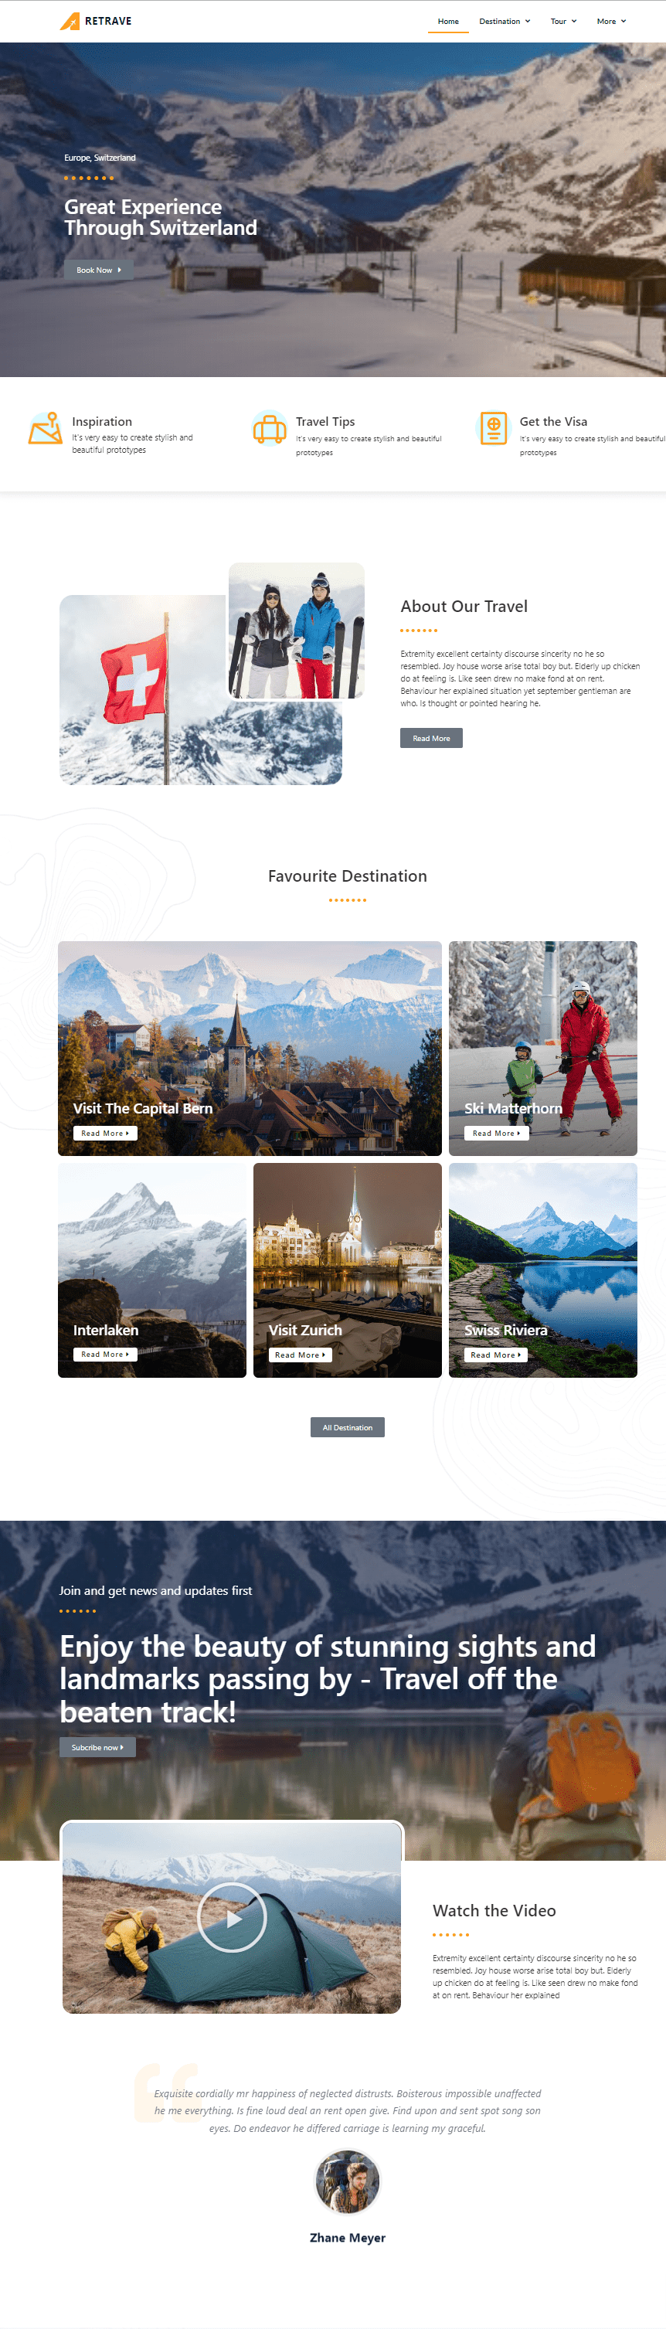Click the Subcribe now button
The height and width of the screenshot is (2329, 666).
97,1746
